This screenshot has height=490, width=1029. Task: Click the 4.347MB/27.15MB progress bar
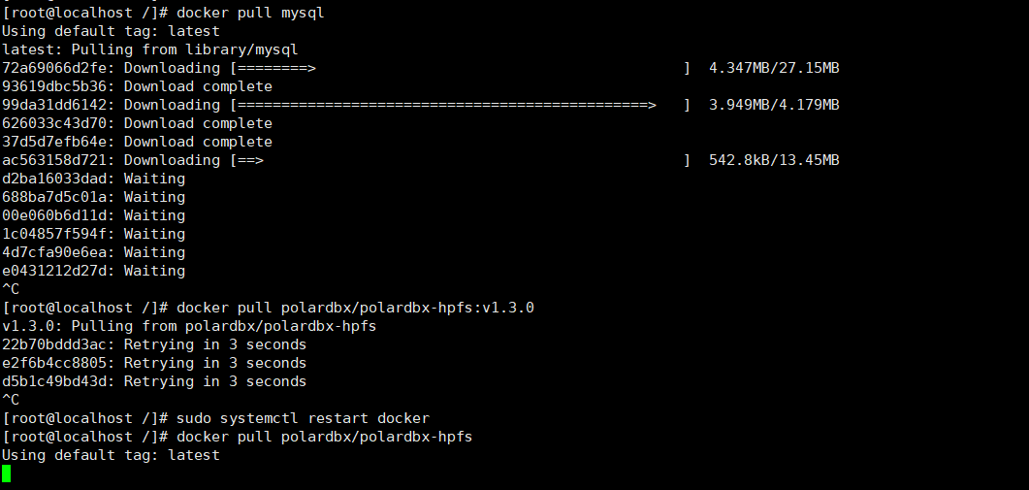coord(460,68)
